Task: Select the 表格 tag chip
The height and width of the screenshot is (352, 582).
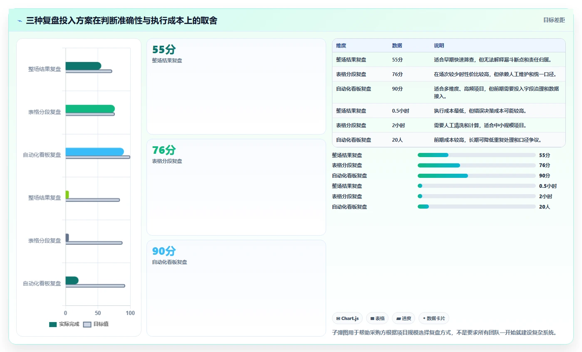Action: coord(377,318)
